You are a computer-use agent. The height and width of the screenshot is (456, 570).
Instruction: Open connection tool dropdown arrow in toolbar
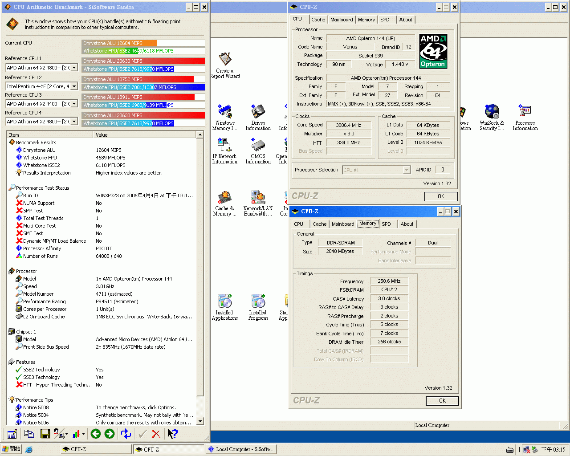66,434
